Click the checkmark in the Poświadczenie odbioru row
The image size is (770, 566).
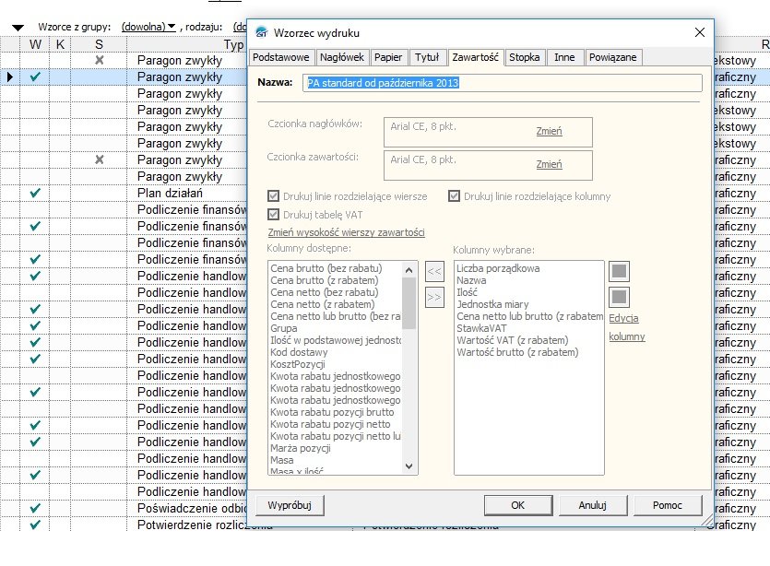[x=35, y=508]
